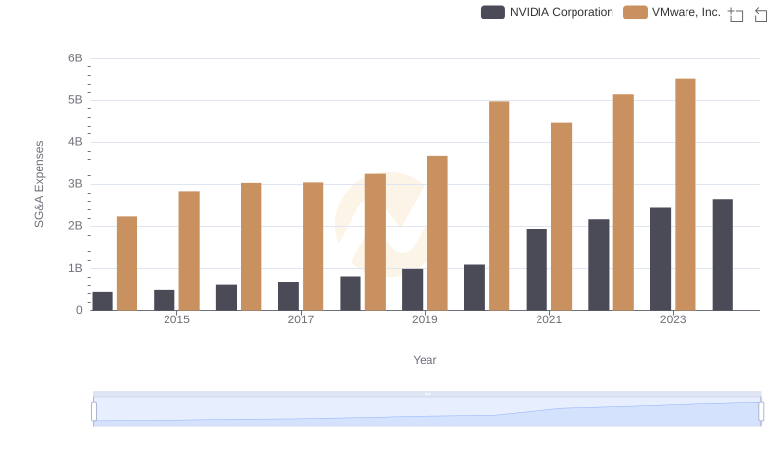Toggle NVIDIA Corporation legend series
This screenshot has height=449, width=779.
[547, 12]
